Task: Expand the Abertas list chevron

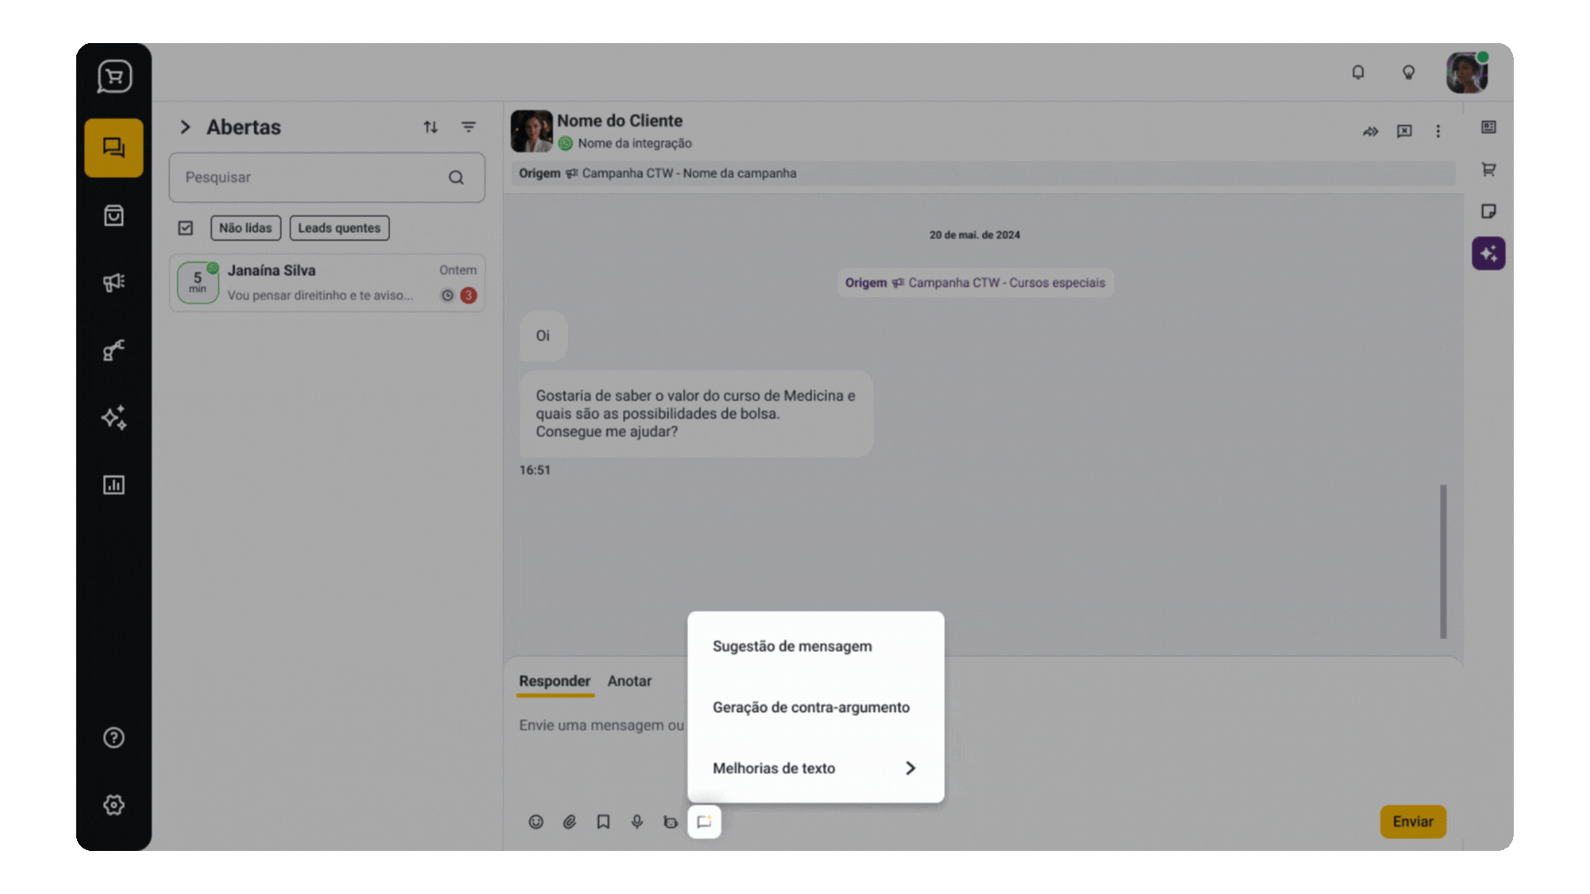Action: pyautogui.click(x=185, y=127)
